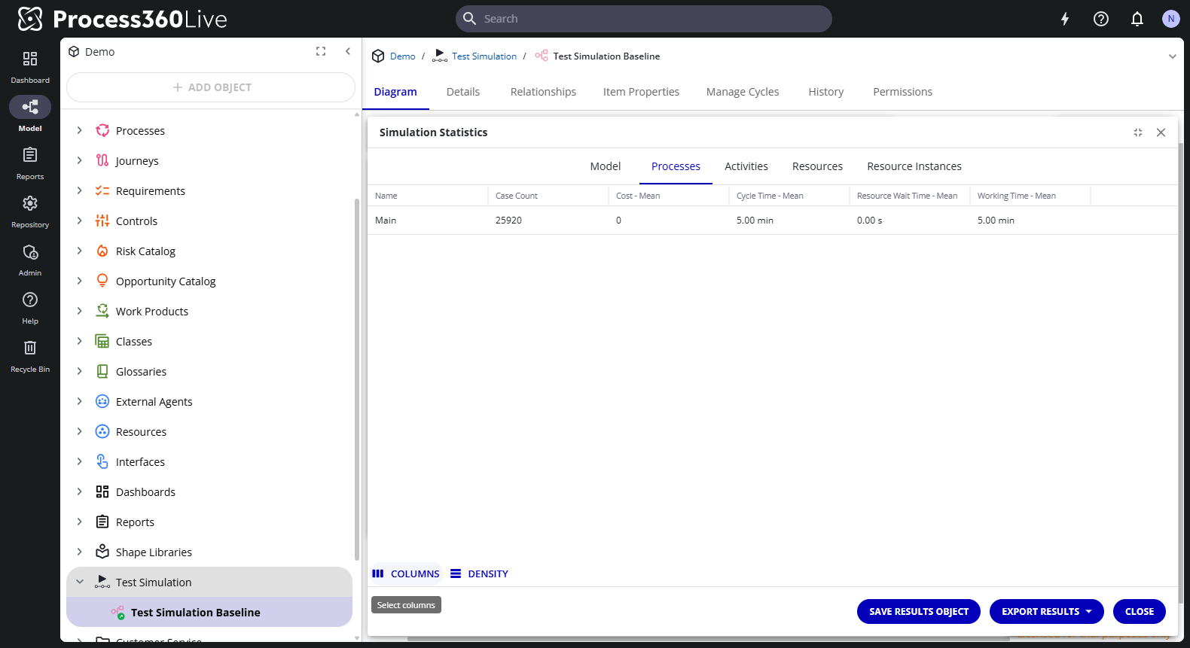Expand the Resources tree node
The image size is (1190, 648).
(80, 432)
